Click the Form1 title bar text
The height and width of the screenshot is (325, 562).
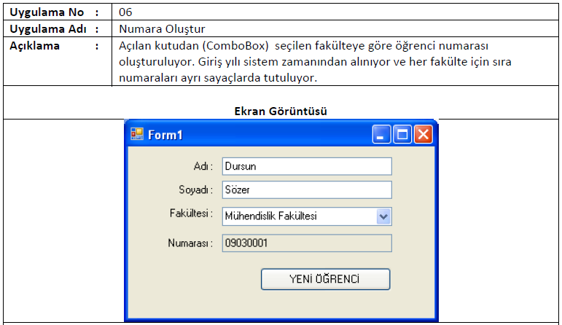coord(165,135)
